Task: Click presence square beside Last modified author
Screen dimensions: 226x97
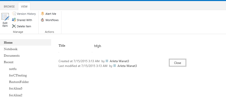Action: tap(115, 66)
